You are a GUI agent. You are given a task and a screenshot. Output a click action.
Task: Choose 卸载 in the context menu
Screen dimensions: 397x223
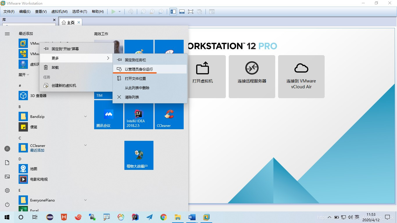76,67
